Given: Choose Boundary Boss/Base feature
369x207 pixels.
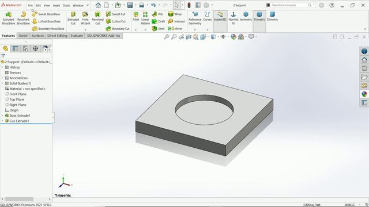Looking at the screenshot, I should pyautogui.click(x=48, y=29).
